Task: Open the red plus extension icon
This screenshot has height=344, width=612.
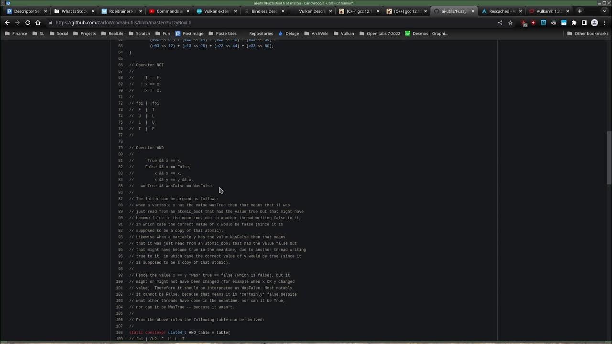Action: click(533, 22)
